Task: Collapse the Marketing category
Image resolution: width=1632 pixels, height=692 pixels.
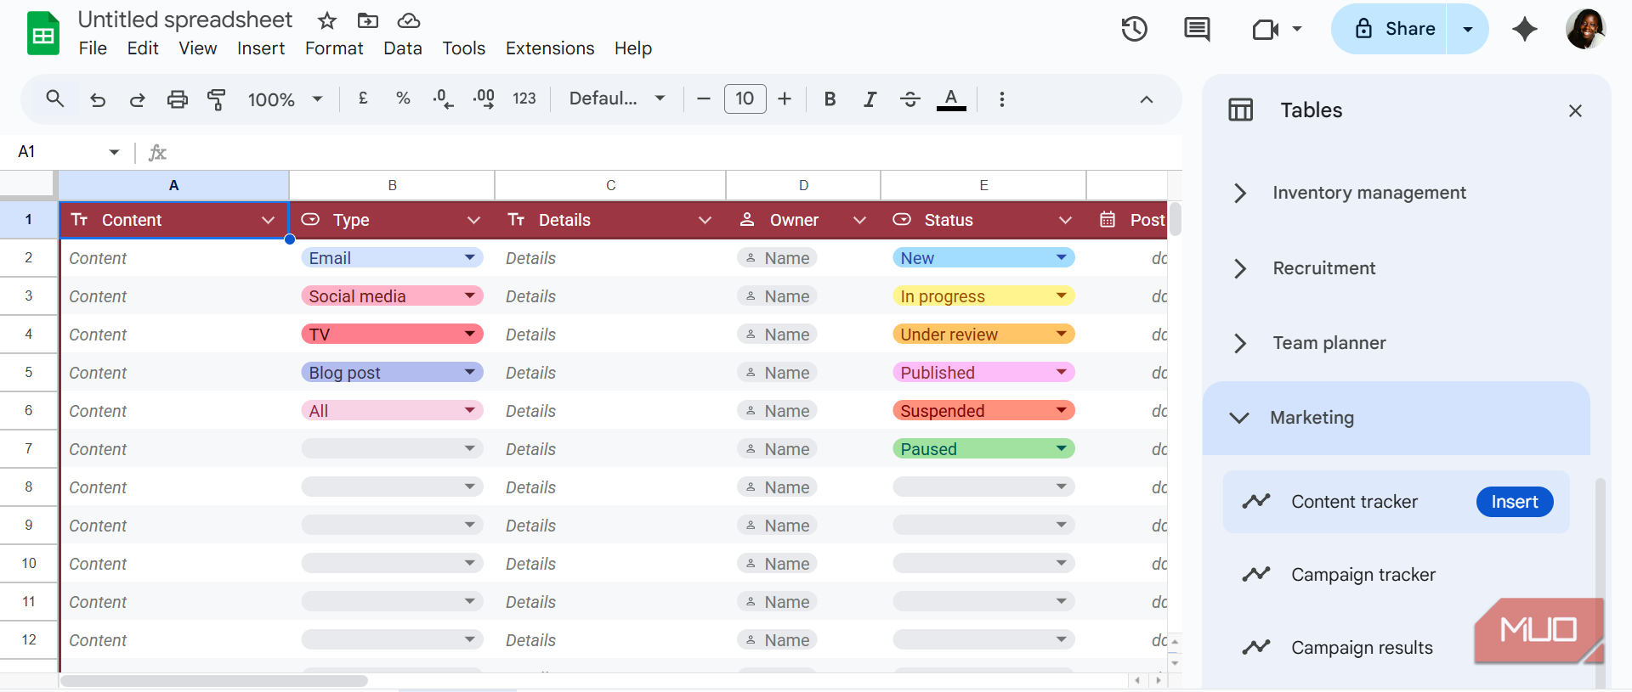Action: click(1239, 418)
